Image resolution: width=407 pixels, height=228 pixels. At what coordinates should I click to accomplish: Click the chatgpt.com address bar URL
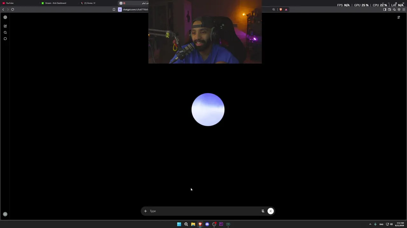[135, 9]
